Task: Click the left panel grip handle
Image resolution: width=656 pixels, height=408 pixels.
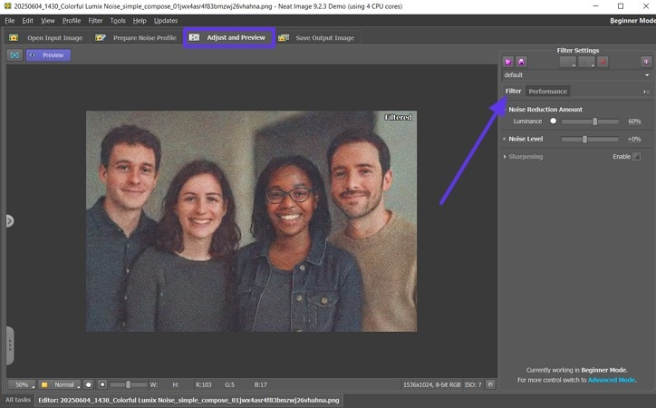Action: 10,345
